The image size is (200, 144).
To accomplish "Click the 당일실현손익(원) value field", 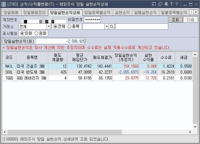I will tap(60, 41).
